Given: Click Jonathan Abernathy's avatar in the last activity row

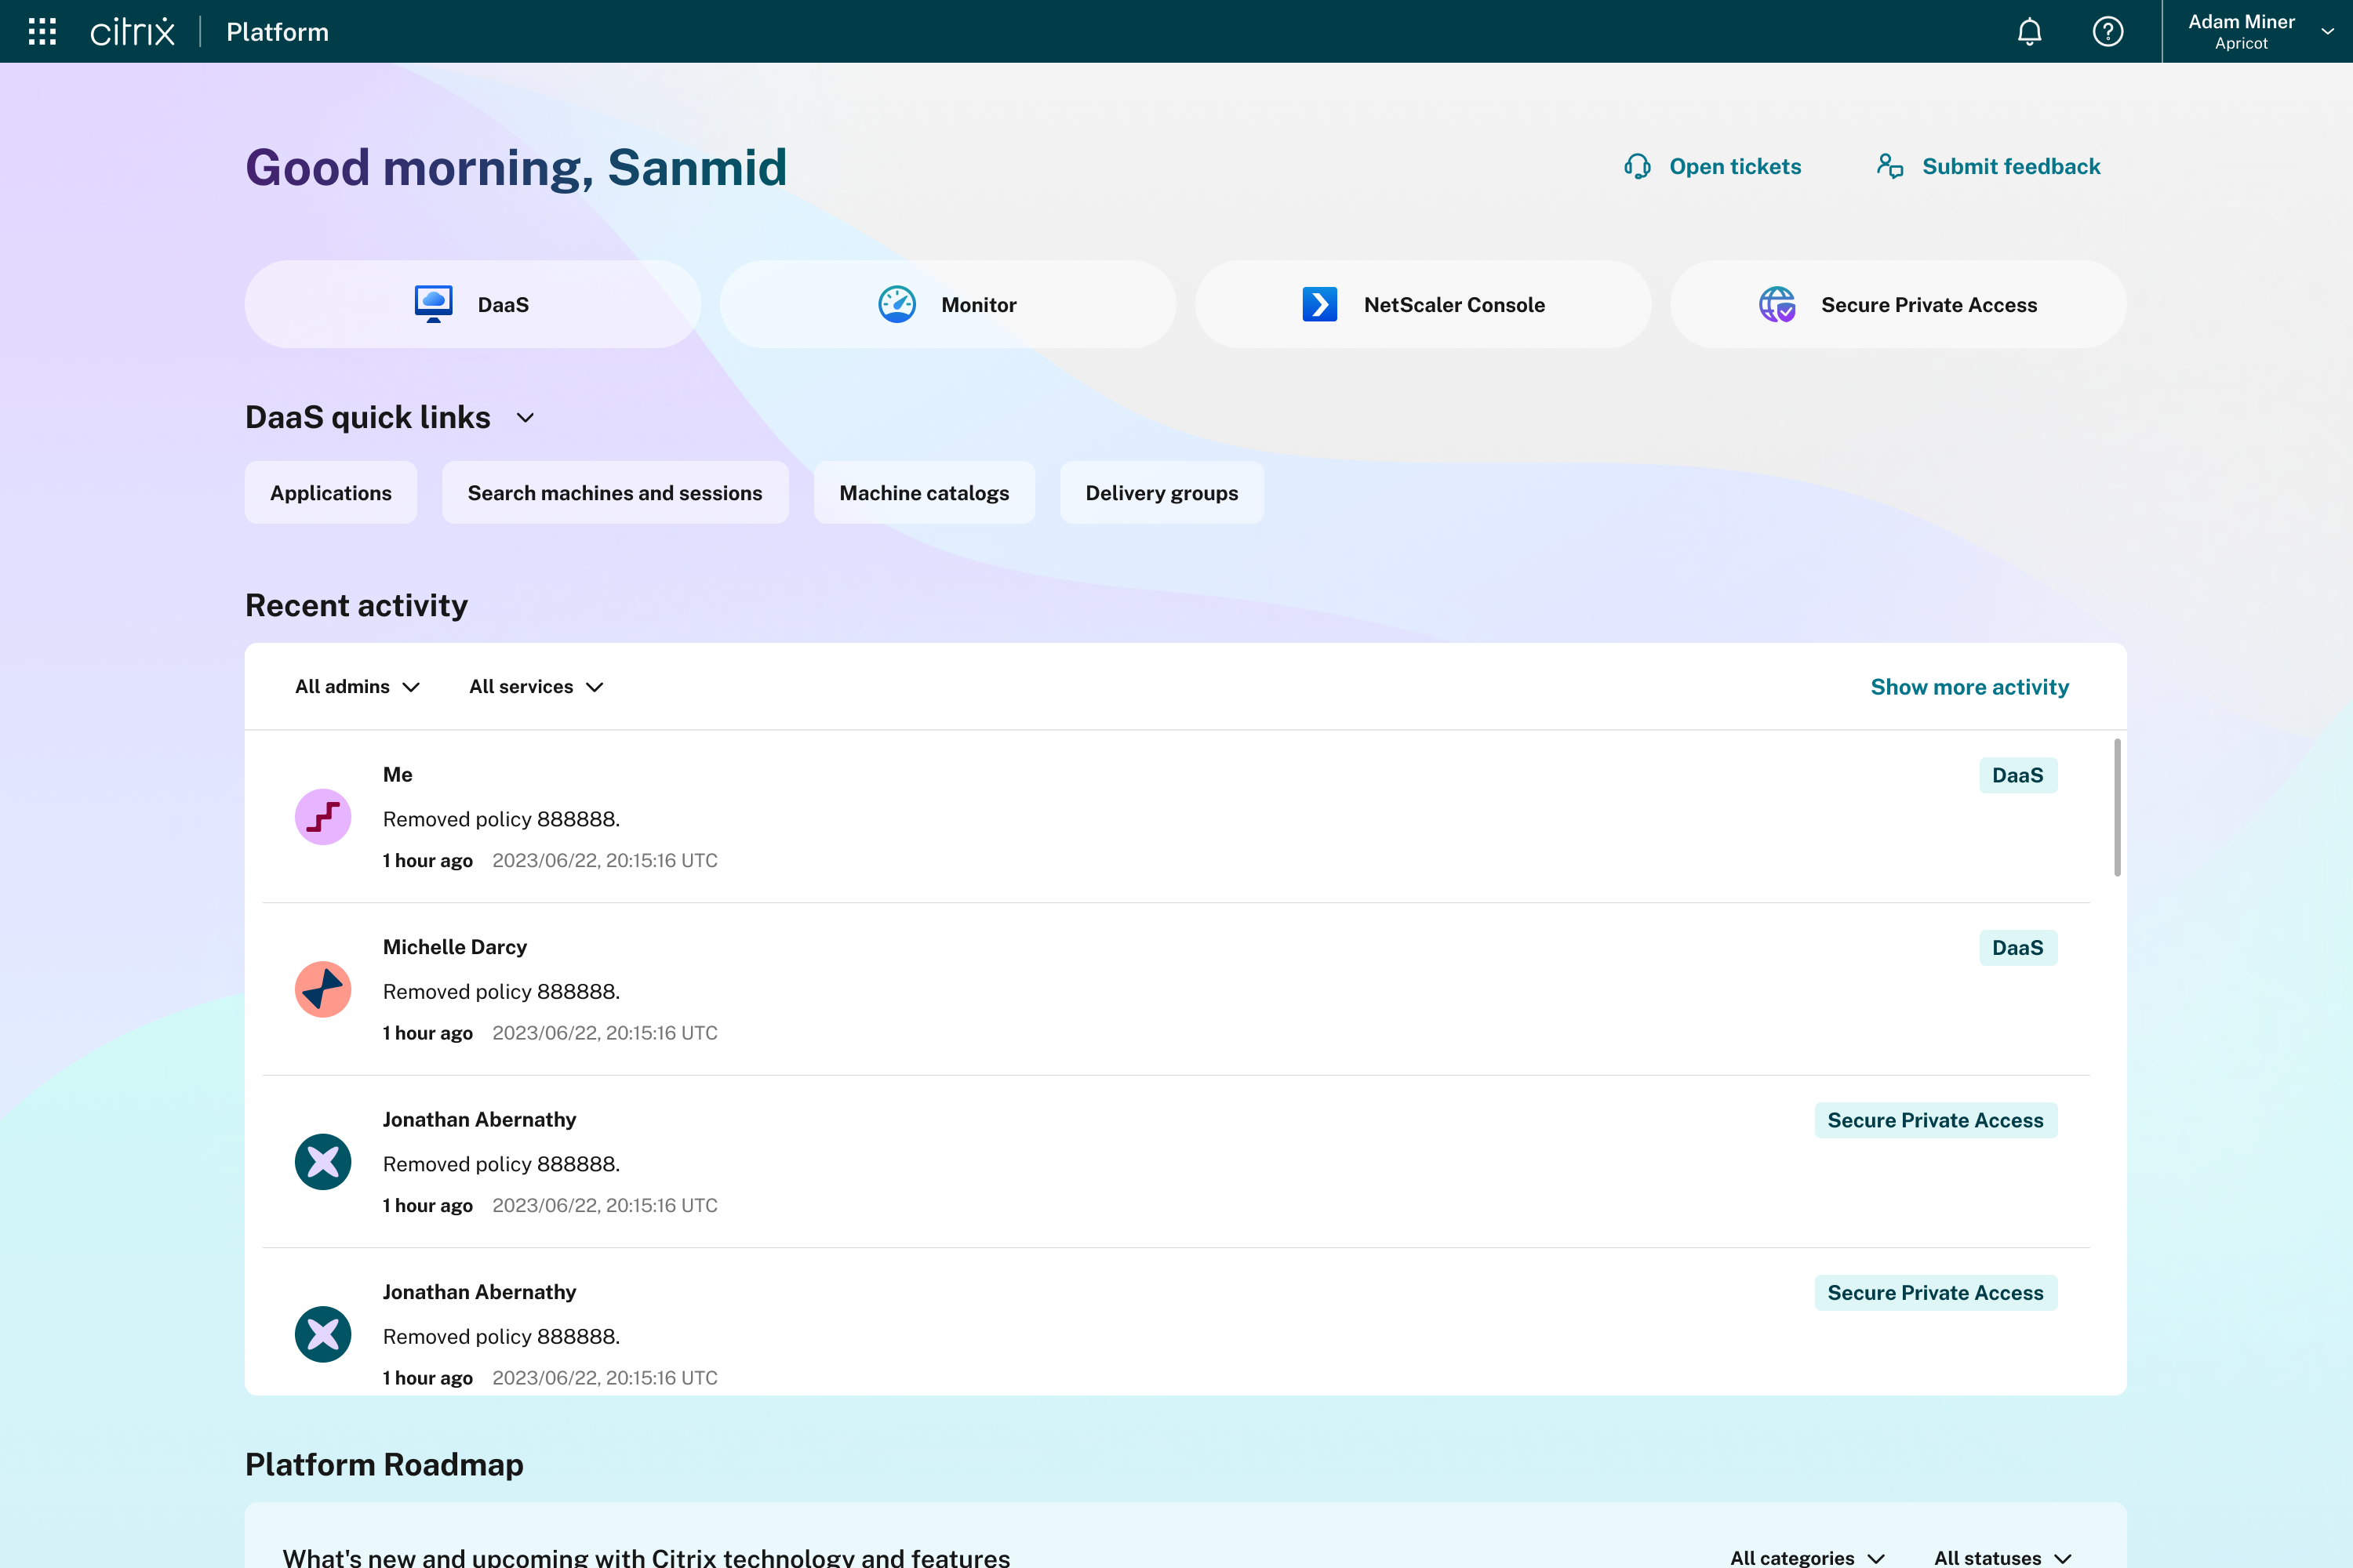Looking at the screenshot, I should pyautogui.click(x=322, y=1334).
